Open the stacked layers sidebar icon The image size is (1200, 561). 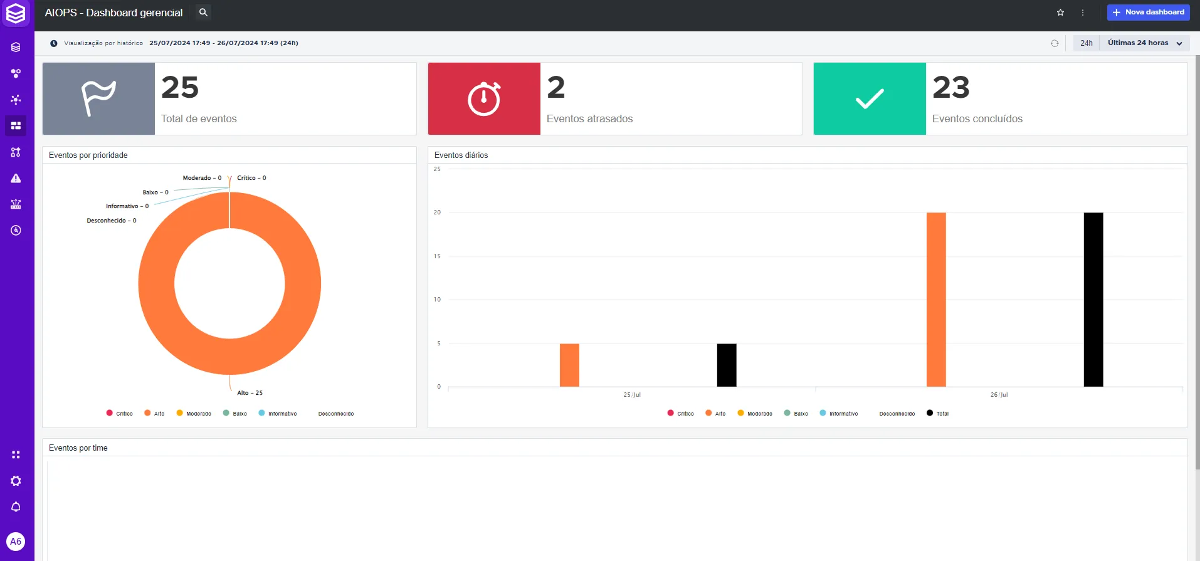click(x=16, y=47)
